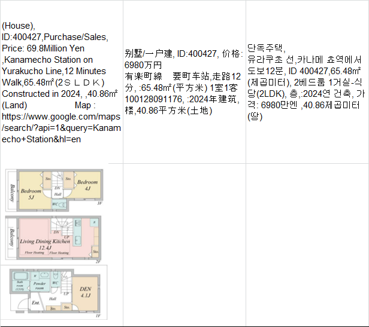Click the DEN 4.1J room
This screenshot has height=327, width=369.
tap(84, 292)
